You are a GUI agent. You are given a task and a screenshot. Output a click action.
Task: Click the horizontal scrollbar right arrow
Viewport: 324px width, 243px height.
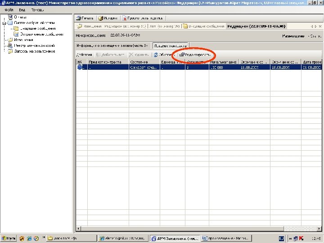319,229
